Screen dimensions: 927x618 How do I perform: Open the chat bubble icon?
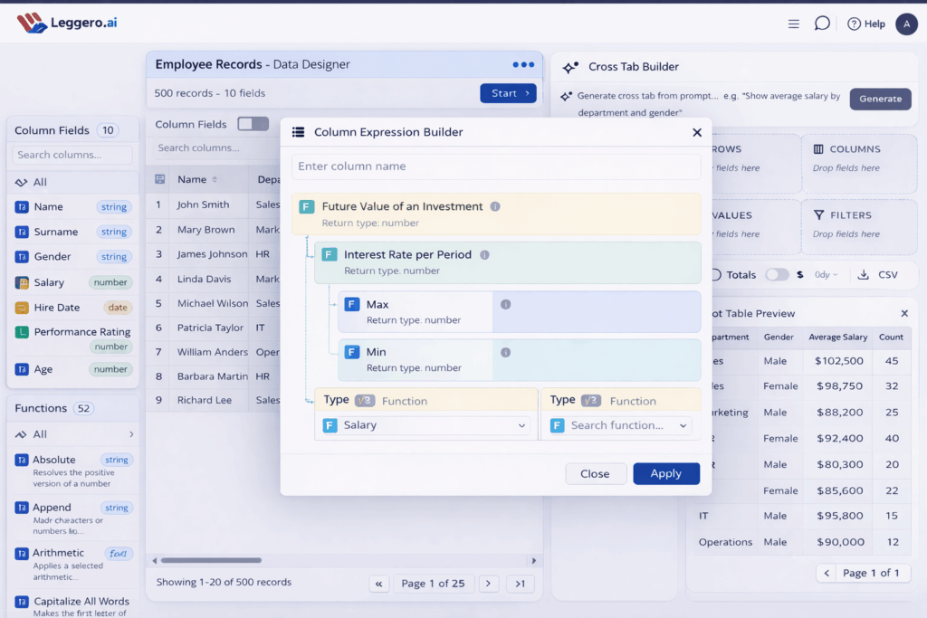click(x=821, y=24)
